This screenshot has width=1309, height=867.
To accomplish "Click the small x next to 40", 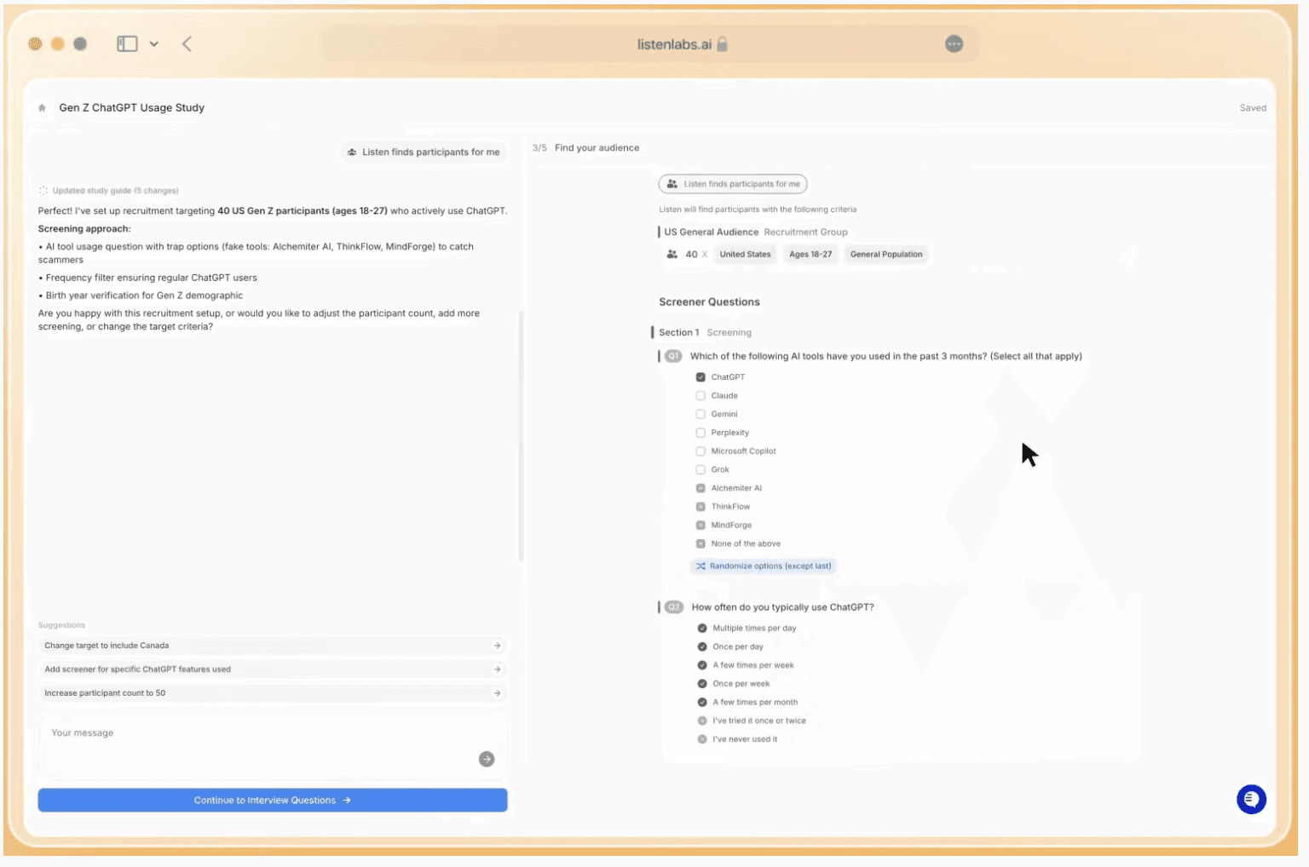I will pos(705,255).
